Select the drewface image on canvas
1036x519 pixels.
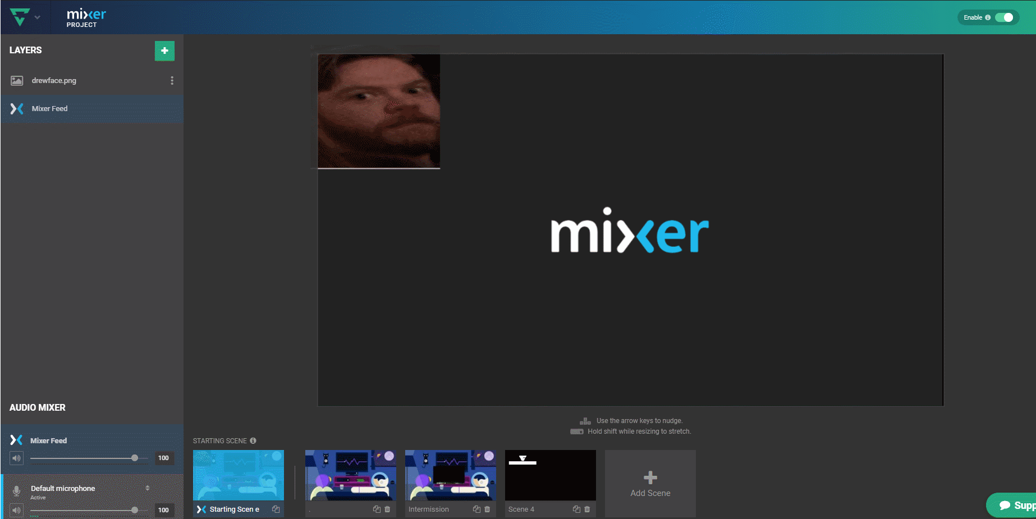[x=379, y=111]
